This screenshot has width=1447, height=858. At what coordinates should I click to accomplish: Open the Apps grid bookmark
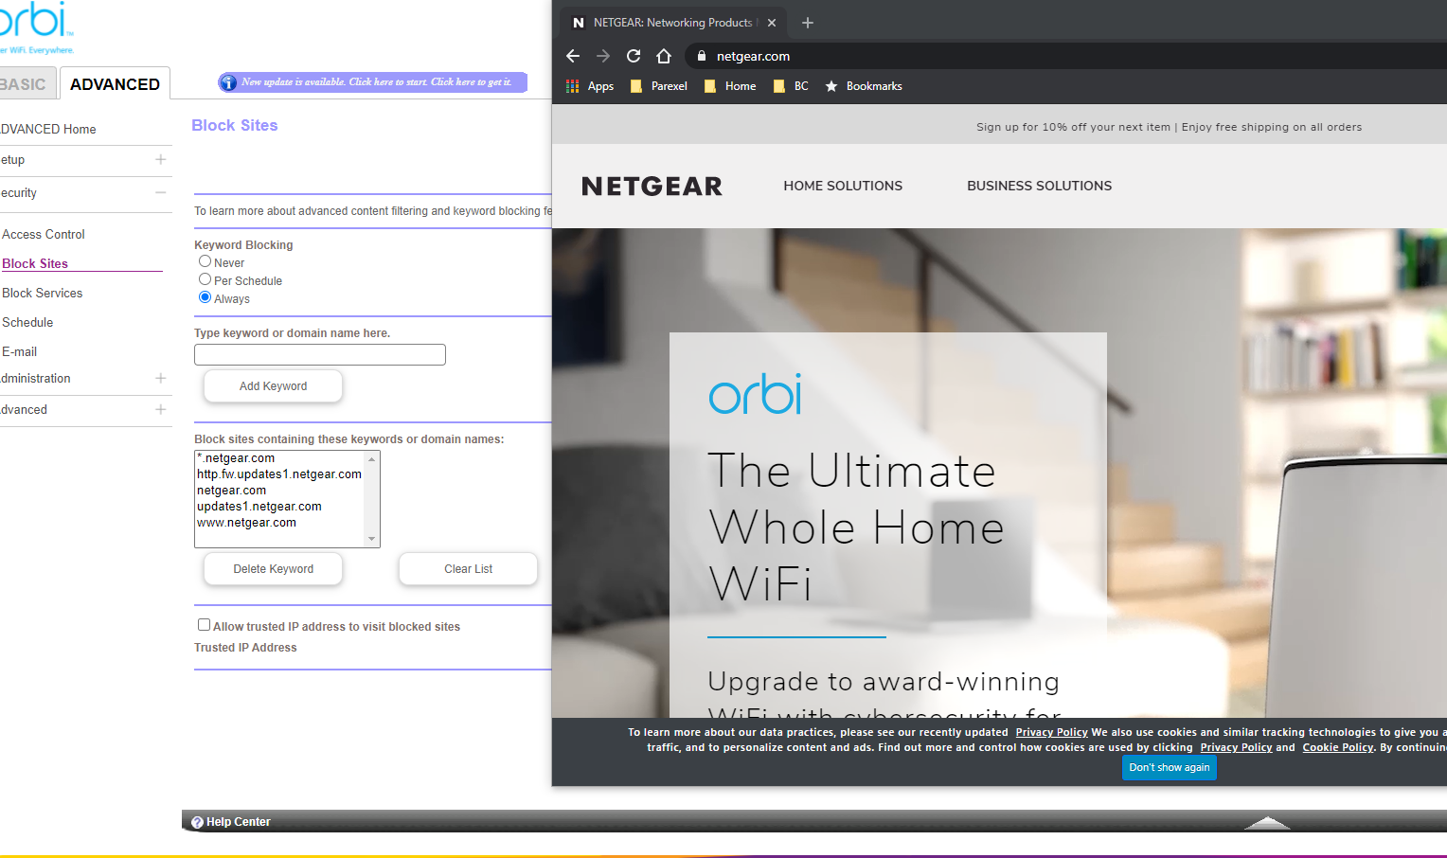click(590, 86)
